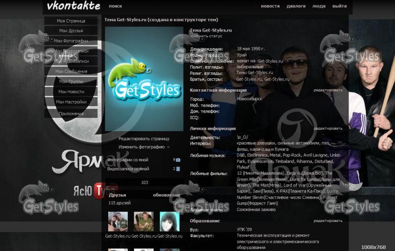The width and height of the screenshot is (395, 251).
Task: Open Приложения in the left menu
Action: [71, 113]
